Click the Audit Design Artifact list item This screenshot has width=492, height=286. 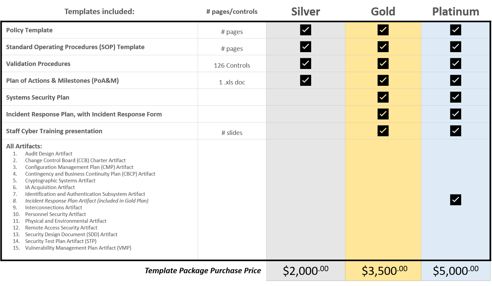click(49, 154)
